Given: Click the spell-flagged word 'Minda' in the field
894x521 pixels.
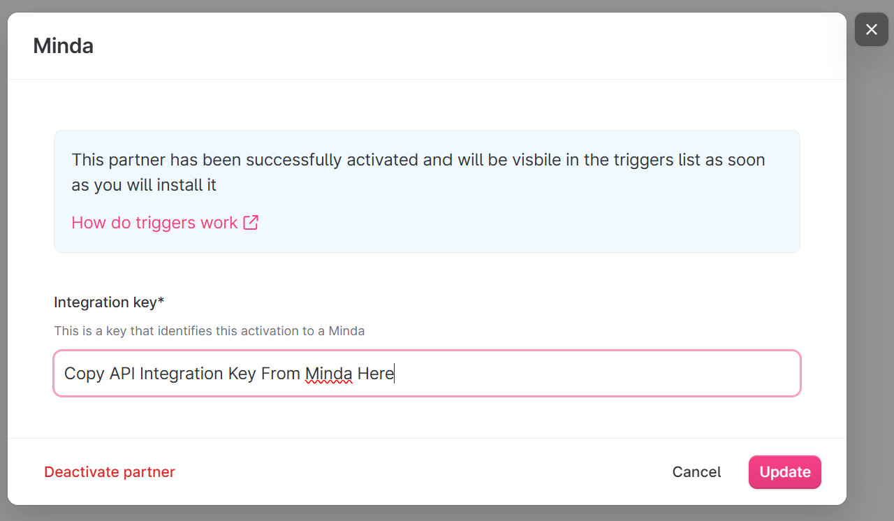Looking at the screenshot, I should pos(328,374).
